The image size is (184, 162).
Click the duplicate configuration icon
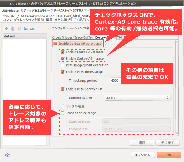coord(13,29)
